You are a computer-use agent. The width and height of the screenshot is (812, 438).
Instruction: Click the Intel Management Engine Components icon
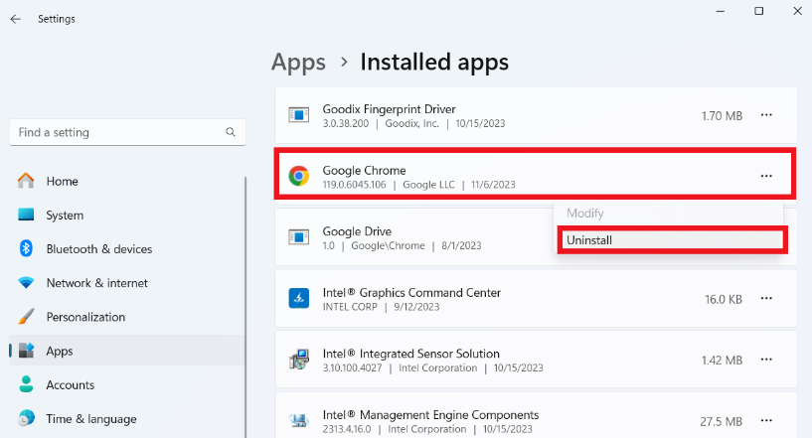[x=299, y=420]
